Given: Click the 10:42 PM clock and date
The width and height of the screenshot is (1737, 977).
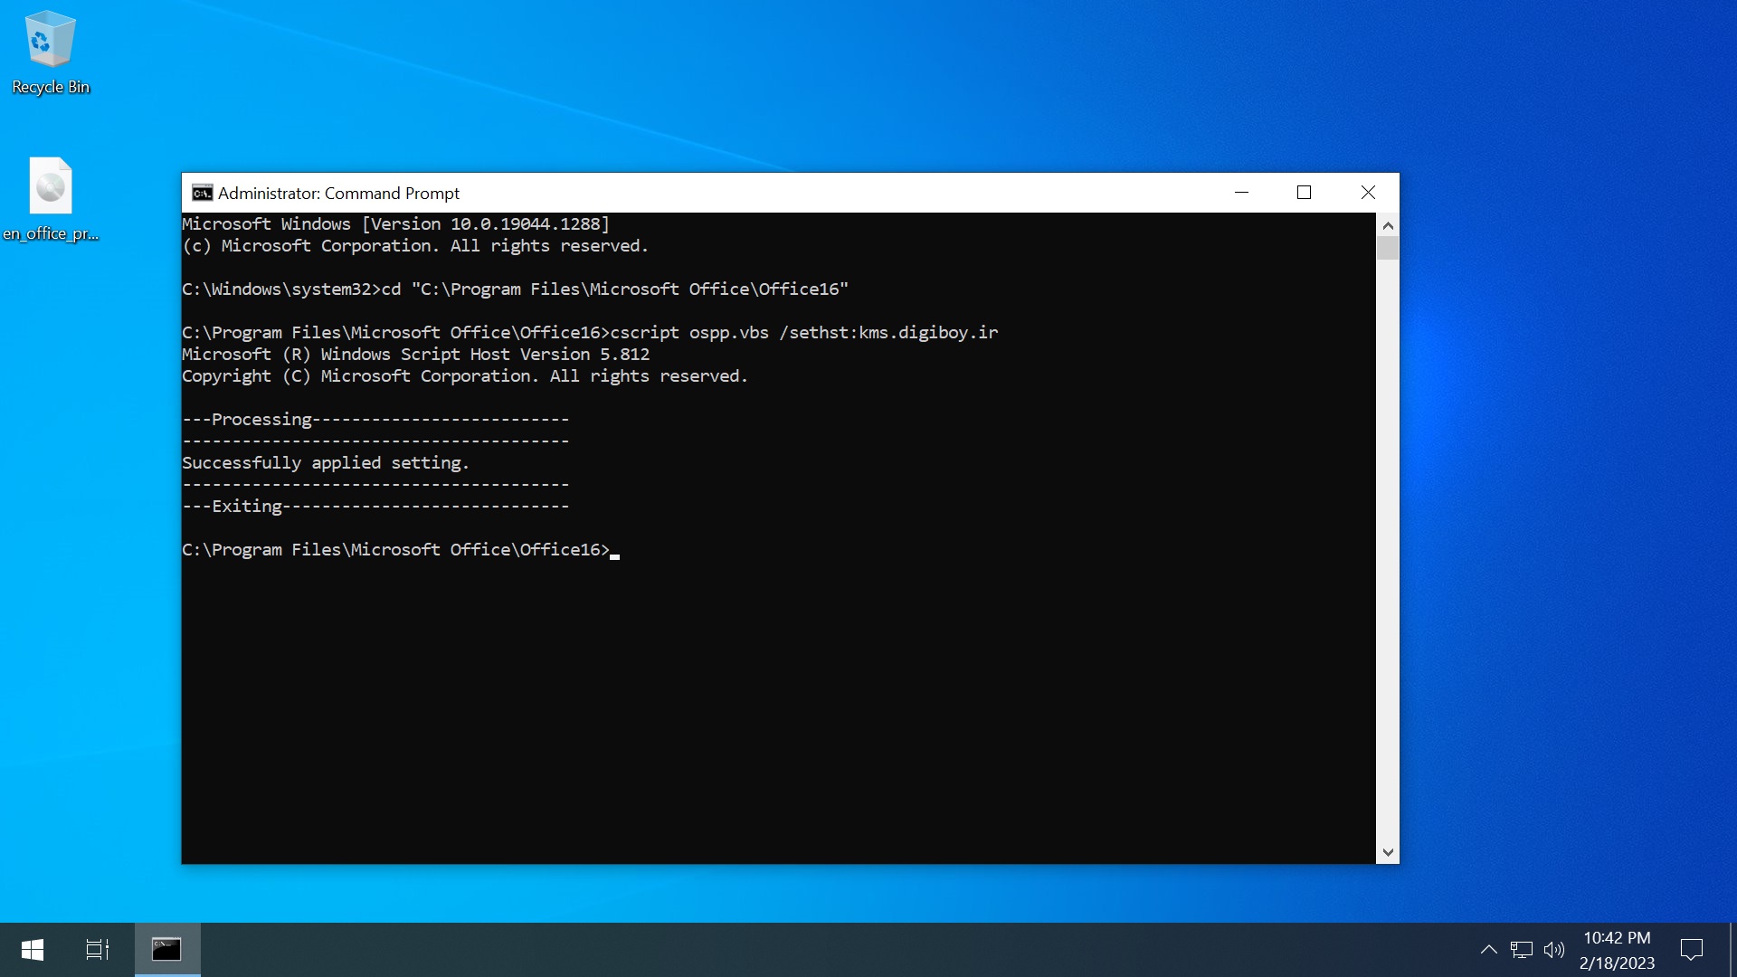Looking at the screenshot, I should [1618, 950].
